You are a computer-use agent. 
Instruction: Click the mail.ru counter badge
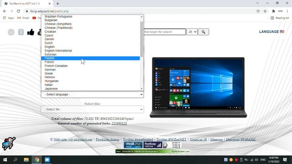pyautogui.click(x=133, y=145)
